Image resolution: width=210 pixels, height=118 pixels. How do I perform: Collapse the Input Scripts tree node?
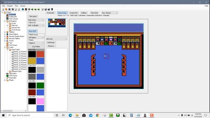(x=7, y=49)
